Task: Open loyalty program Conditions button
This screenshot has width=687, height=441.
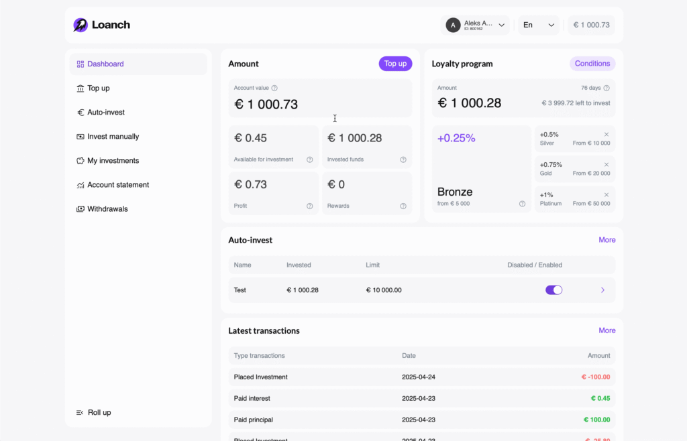Action: (592, 64)
